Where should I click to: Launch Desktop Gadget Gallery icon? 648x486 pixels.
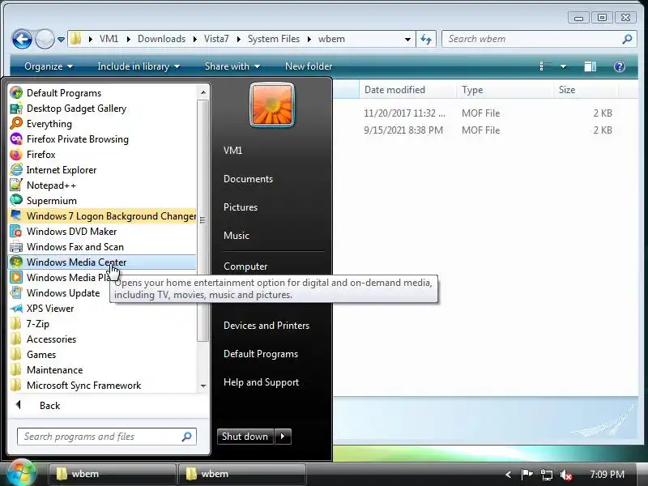[x=16, y=109]
